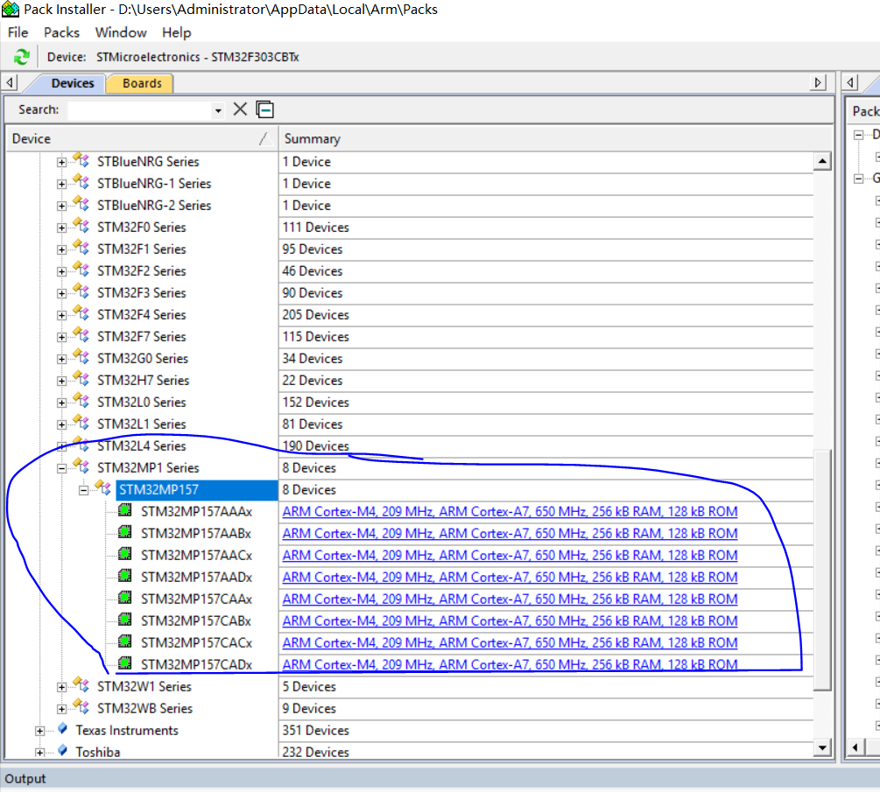Open the Help menu

tap(177, 32)
